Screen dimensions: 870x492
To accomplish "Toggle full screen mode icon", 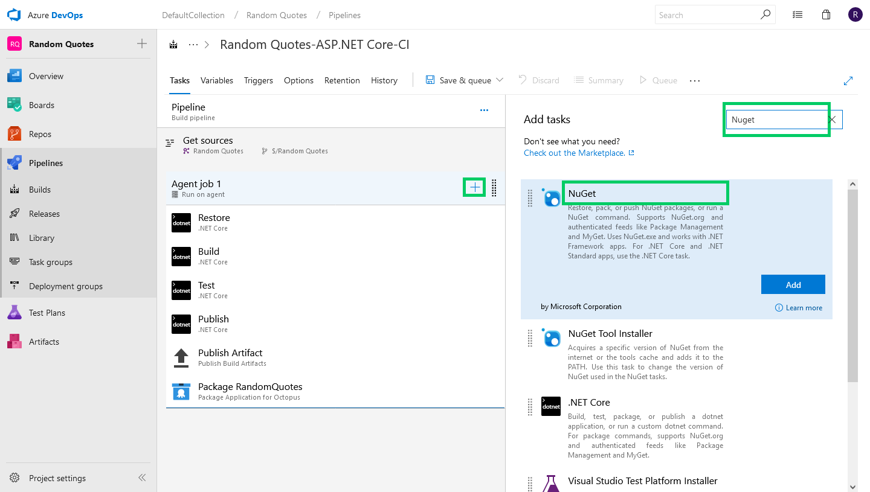I will pos(848,80).
